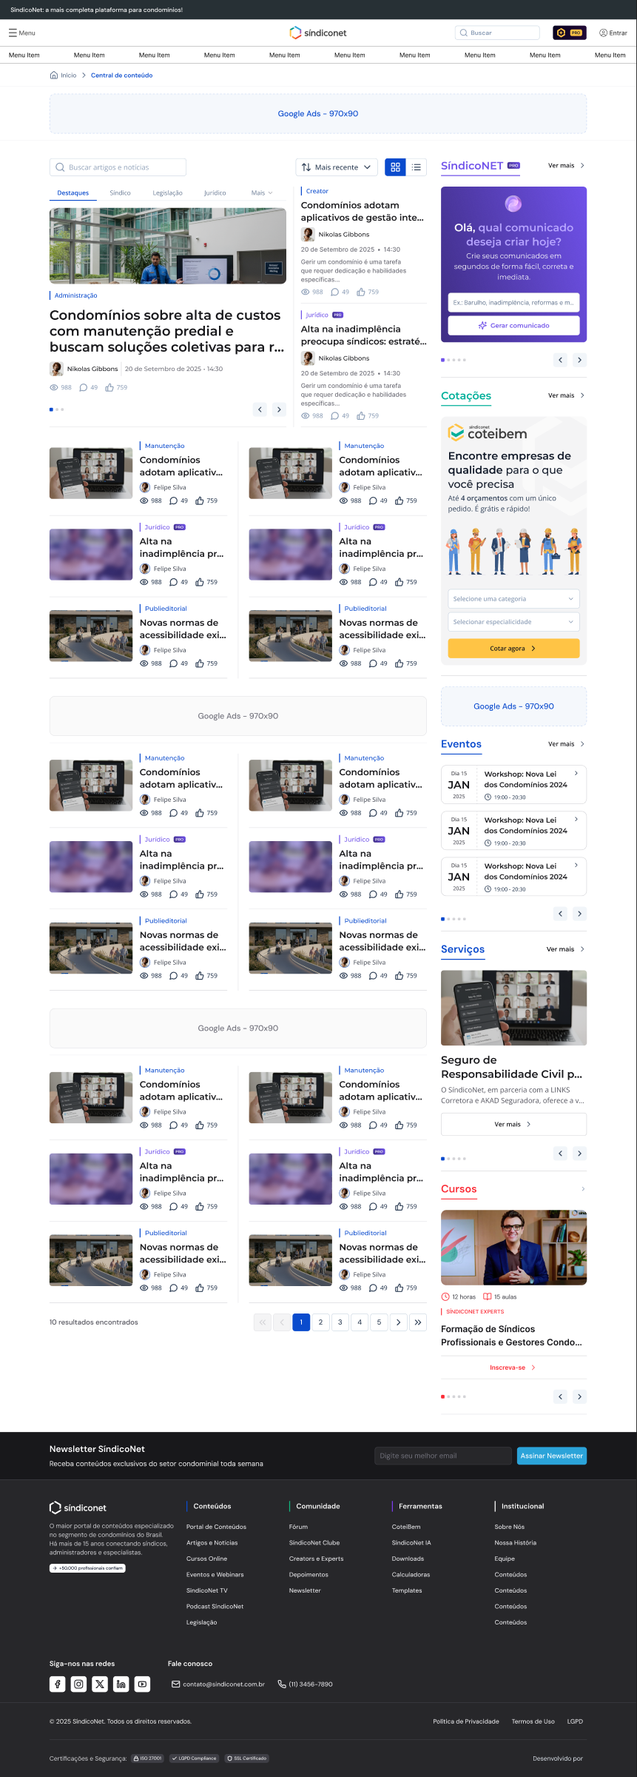Go to pagination page 2
The width and height of the screenshot is (637, 1777).
(320, 1322)
